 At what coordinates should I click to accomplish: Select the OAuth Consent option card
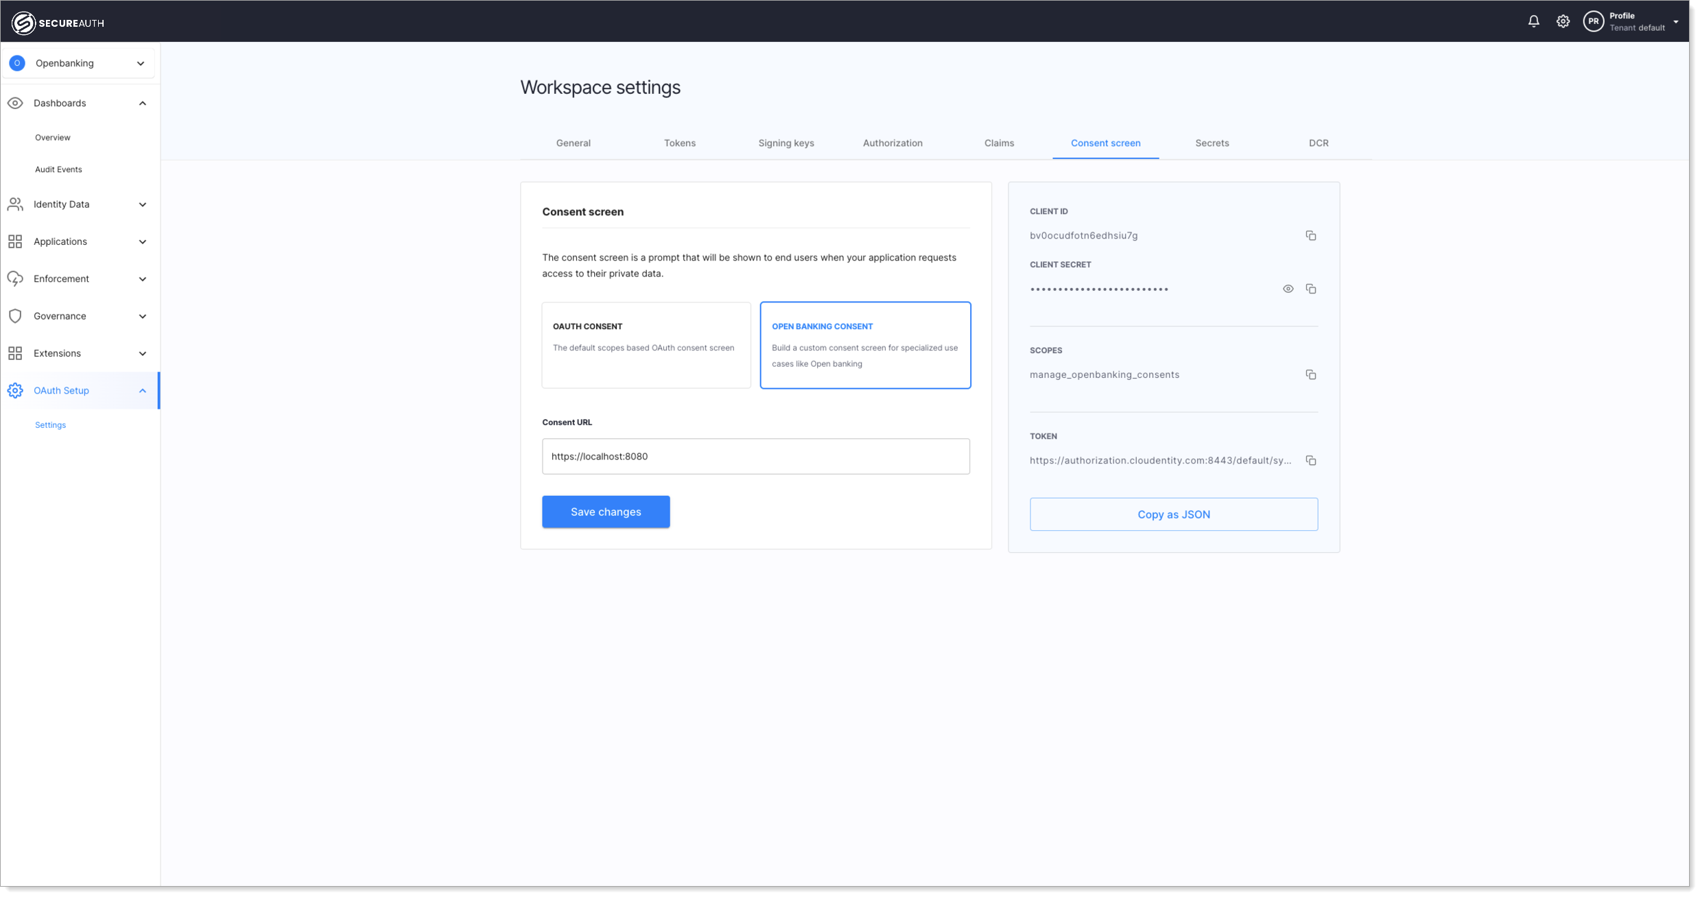(646, 345)
